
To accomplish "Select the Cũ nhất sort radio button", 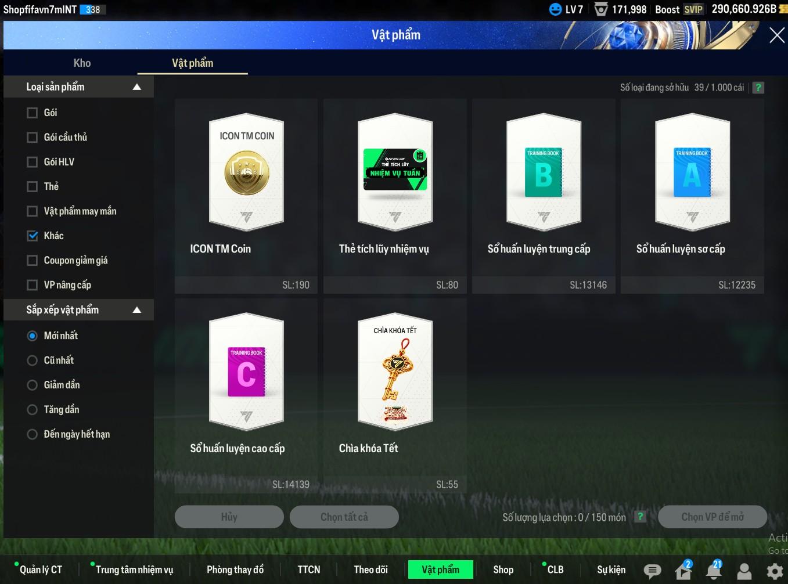I will pos(33,361).
